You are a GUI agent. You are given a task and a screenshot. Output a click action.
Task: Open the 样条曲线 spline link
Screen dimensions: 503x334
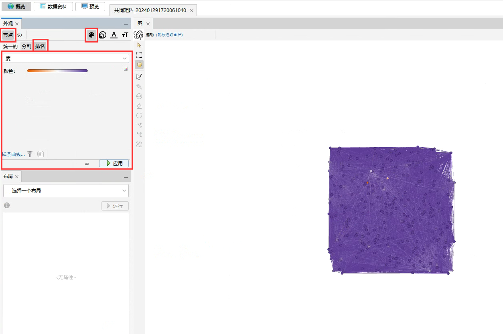coord(13,154)
